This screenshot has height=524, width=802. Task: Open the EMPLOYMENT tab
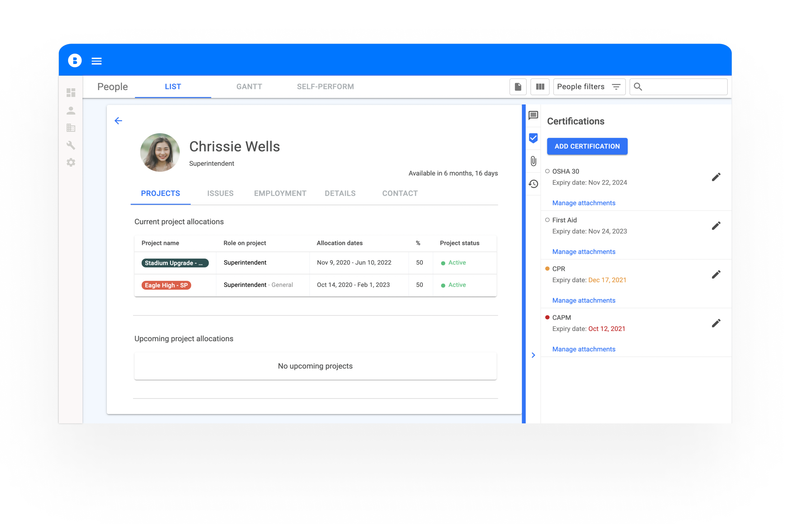[x=280, y=193]
